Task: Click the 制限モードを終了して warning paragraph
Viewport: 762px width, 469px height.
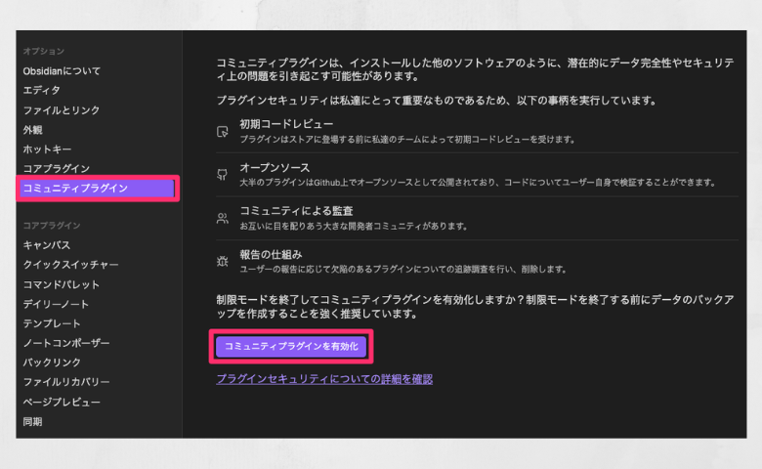Action: (475, 307)
